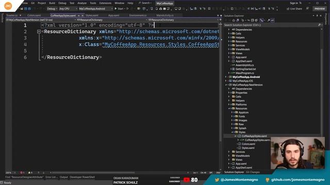Open the Tools menu
The height and width of the screenshot is (185, 330).
tap(93, 3)
